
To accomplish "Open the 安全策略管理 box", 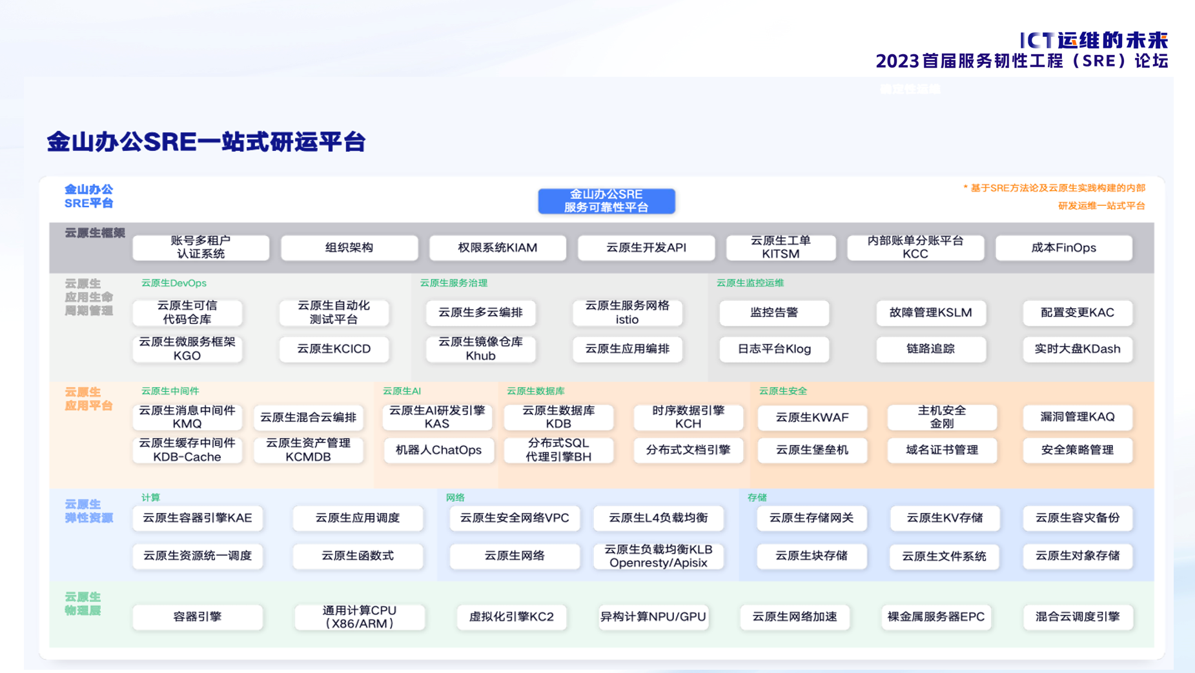I will (x=1078, y=450).
